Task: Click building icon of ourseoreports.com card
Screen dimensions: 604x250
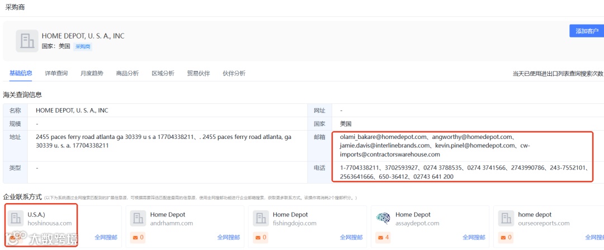Action: 506,218
